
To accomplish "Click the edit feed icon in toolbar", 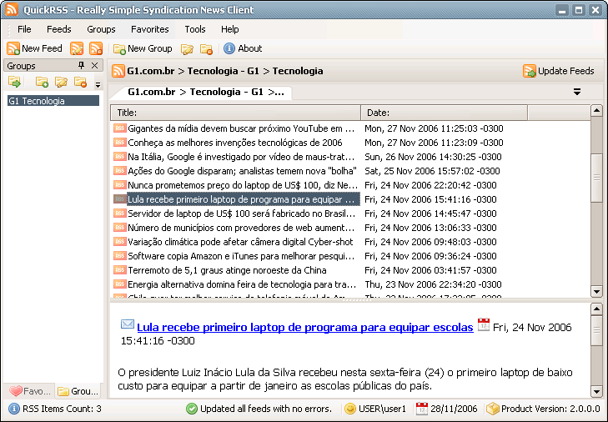I will [77, 48].
